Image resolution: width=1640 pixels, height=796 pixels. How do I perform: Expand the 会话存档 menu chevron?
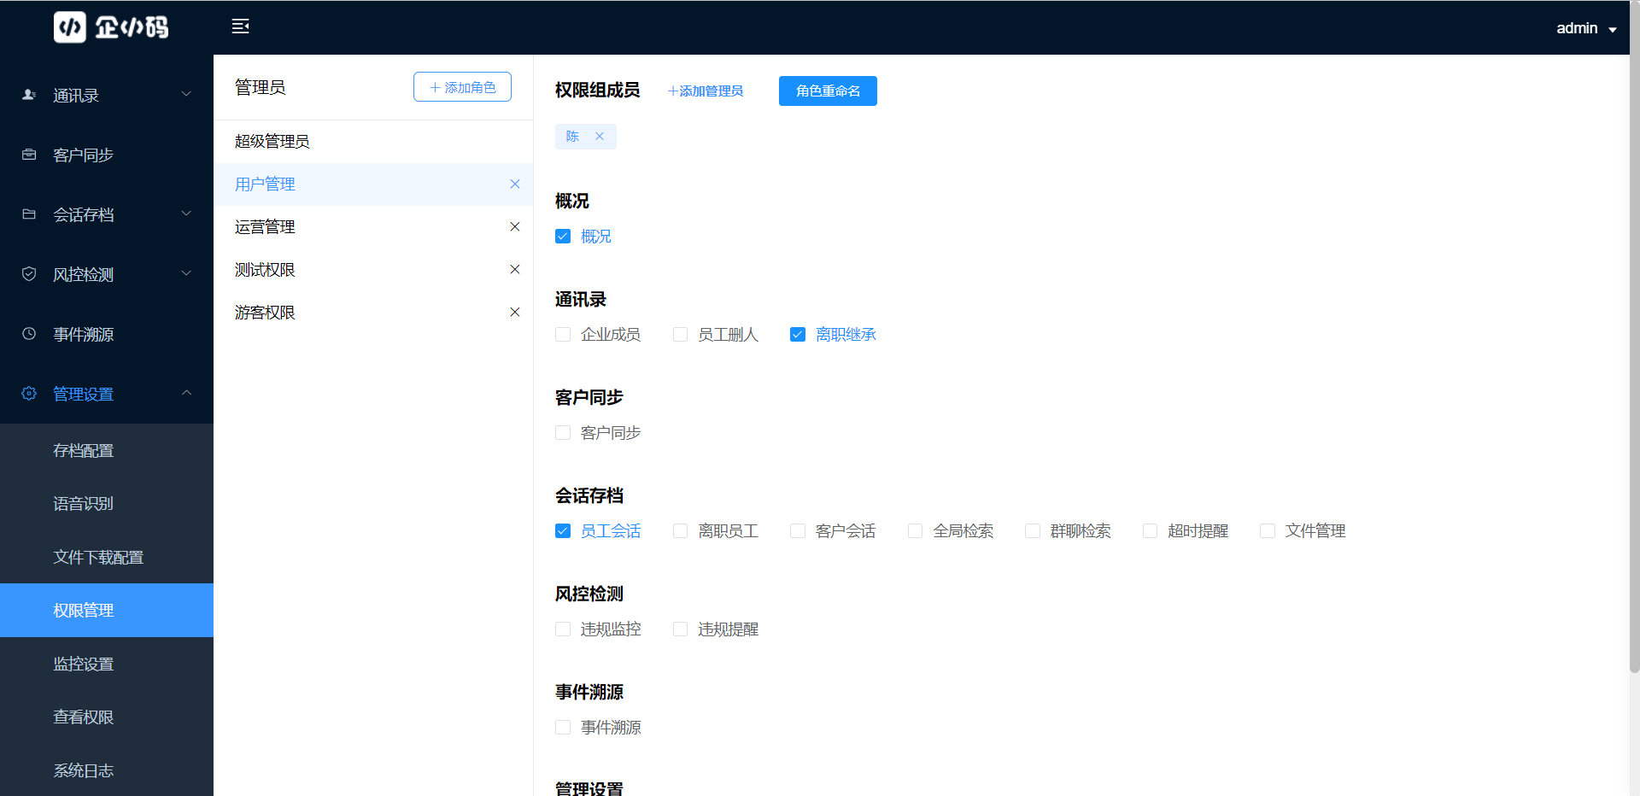186,214
